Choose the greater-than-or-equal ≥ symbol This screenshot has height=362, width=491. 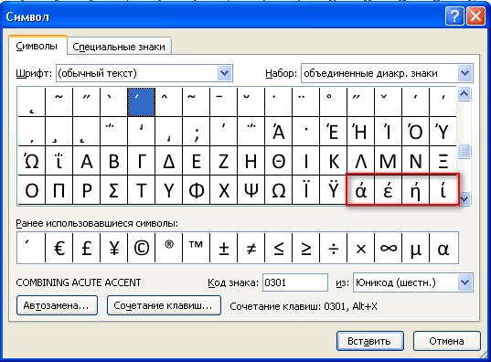point(305,248)
